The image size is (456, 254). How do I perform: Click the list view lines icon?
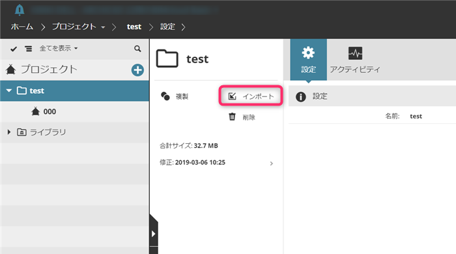point(28,49)
